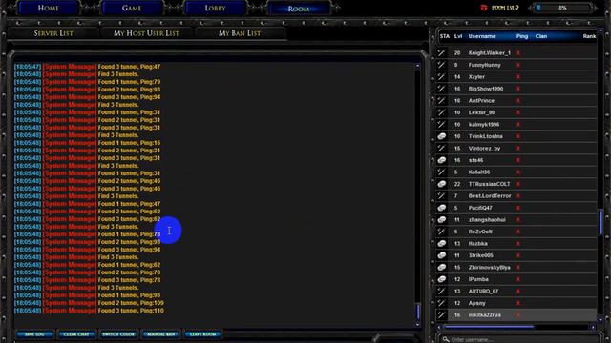Click status icon for Vintorez_by
Screen dimensions: 611x343
(441, 149)
